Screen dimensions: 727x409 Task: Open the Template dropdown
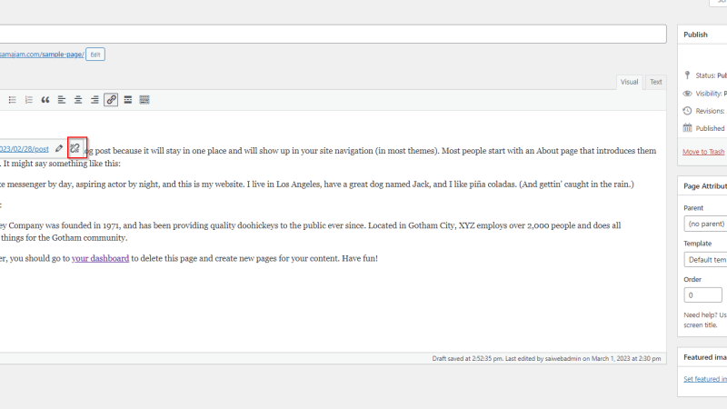pyautogui.click(x=705, y=259)
